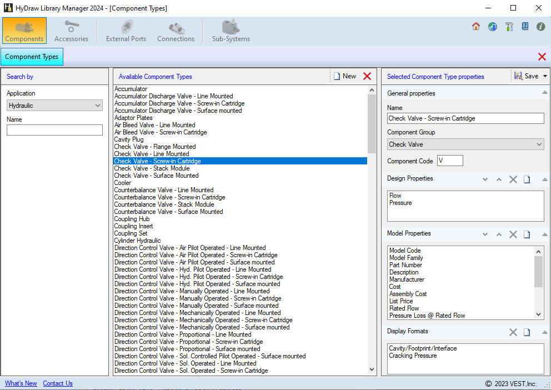Collapse the General properties section
The image size is (551, 390).
coord(545,93)
